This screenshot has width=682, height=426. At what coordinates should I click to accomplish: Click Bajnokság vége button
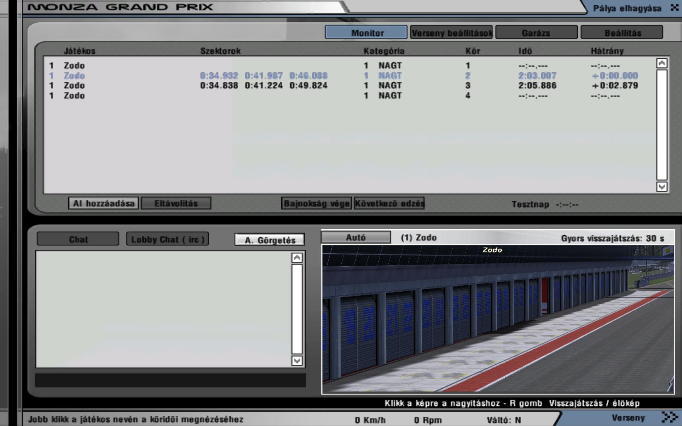[x=316, y=203]
